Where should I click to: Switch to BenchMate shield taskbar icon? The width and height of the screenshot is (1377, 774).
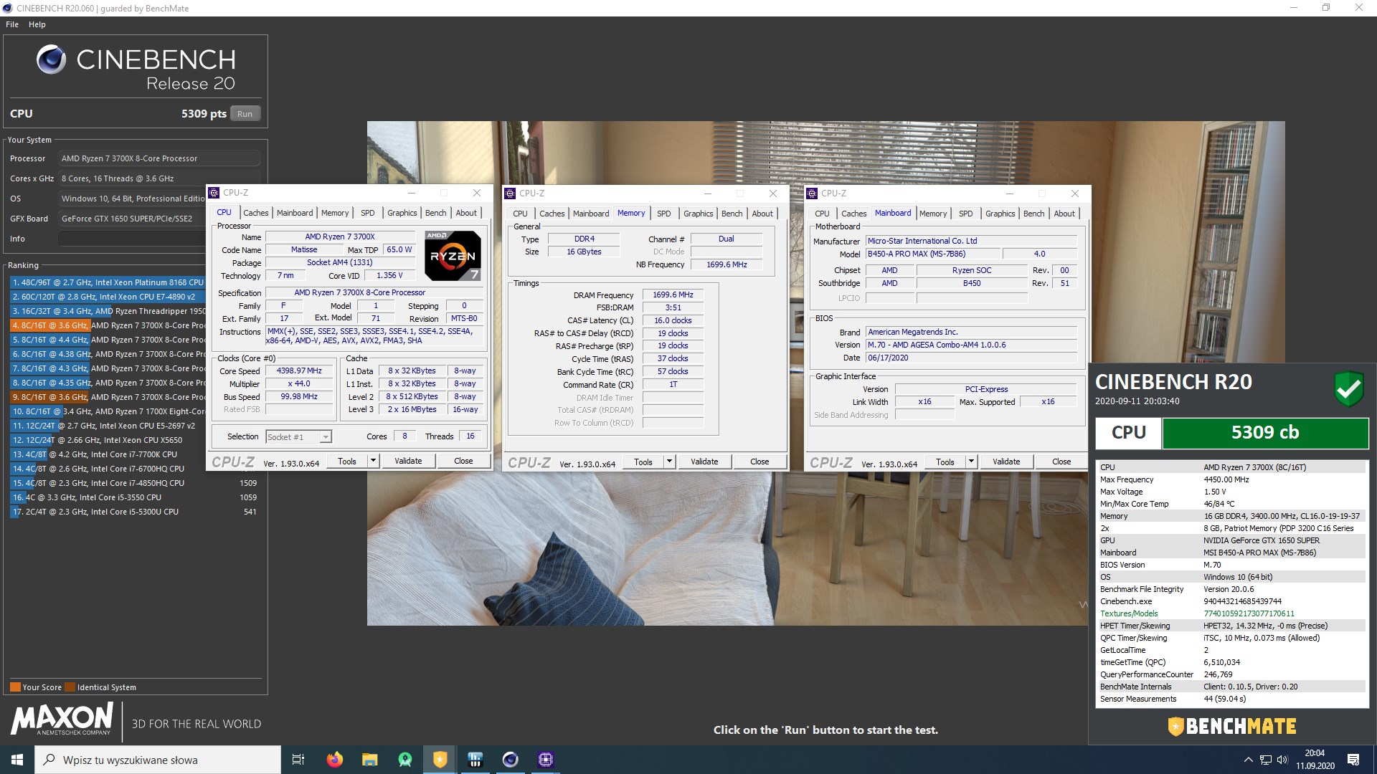click(440, 760)
